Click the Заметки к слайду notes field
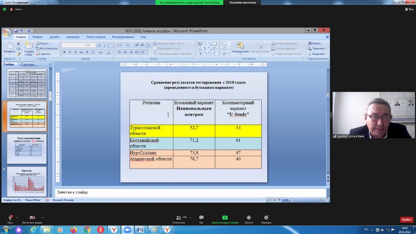 click(190, 192)
